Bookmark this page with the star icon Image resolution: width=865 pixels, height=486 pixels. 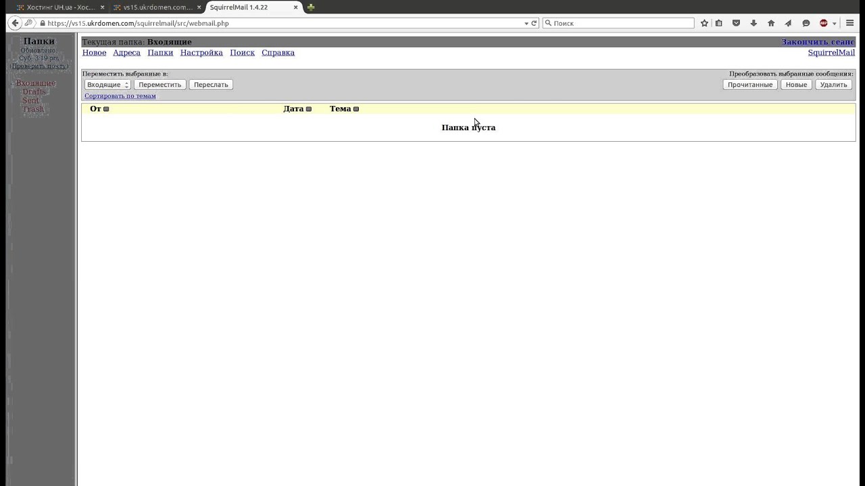[704, 23]
